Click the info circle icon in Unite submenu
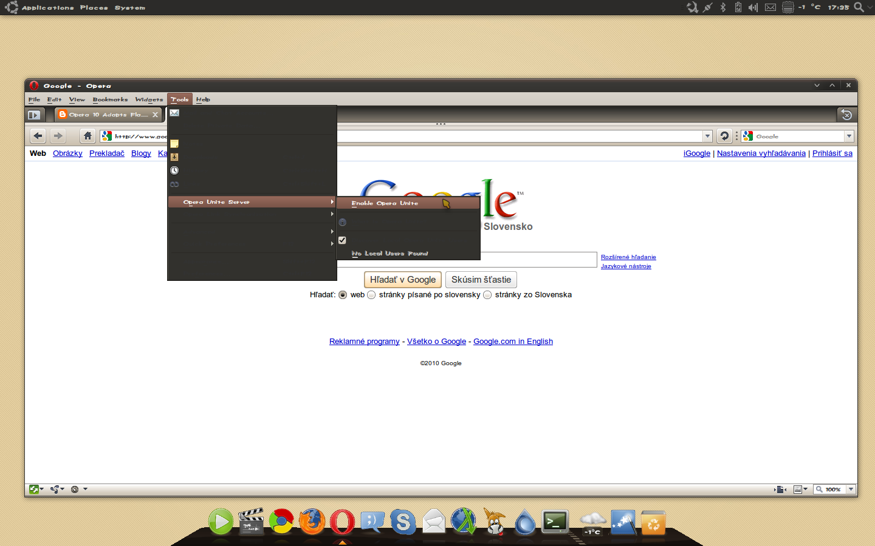This screenshot has width=875, height=546. click(x=342, y=222)
